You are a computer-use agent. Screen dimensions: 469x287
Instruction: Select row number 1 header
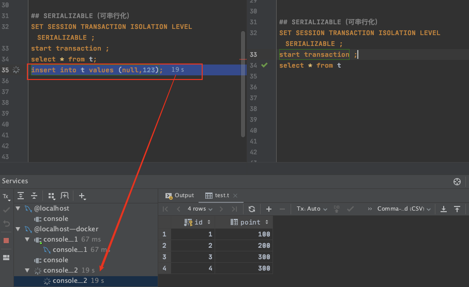[164, 234]
